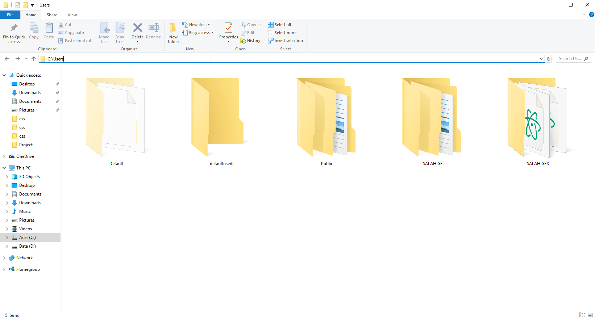Select 3D Objects in This PC
This screenshot has width=595, height=319.
(x=30, y=177)
